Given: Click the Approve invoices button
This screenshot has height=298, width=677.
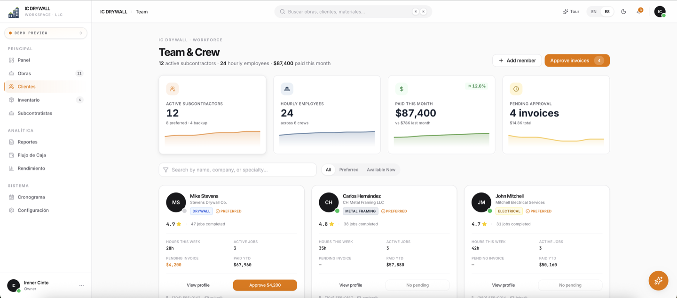Looking at the screenshot, I should tap(577, 61).
